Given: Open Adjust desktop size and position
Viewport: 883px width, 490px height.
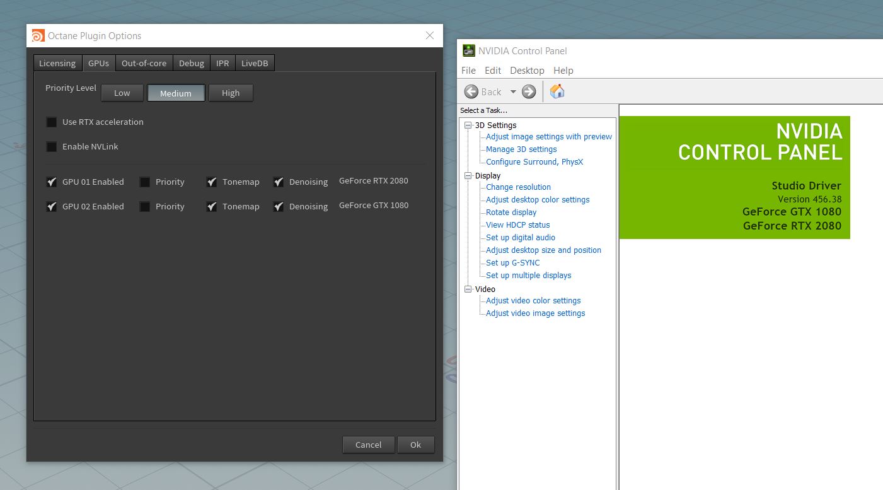Looking at the screenshot, I should coord(543,250).
